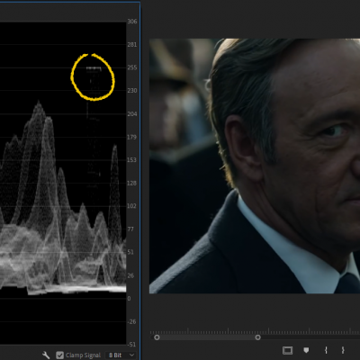Click the chevron beside 8 Bit
This screenshot has width=360, height=360.
click(x=131, y=355)
